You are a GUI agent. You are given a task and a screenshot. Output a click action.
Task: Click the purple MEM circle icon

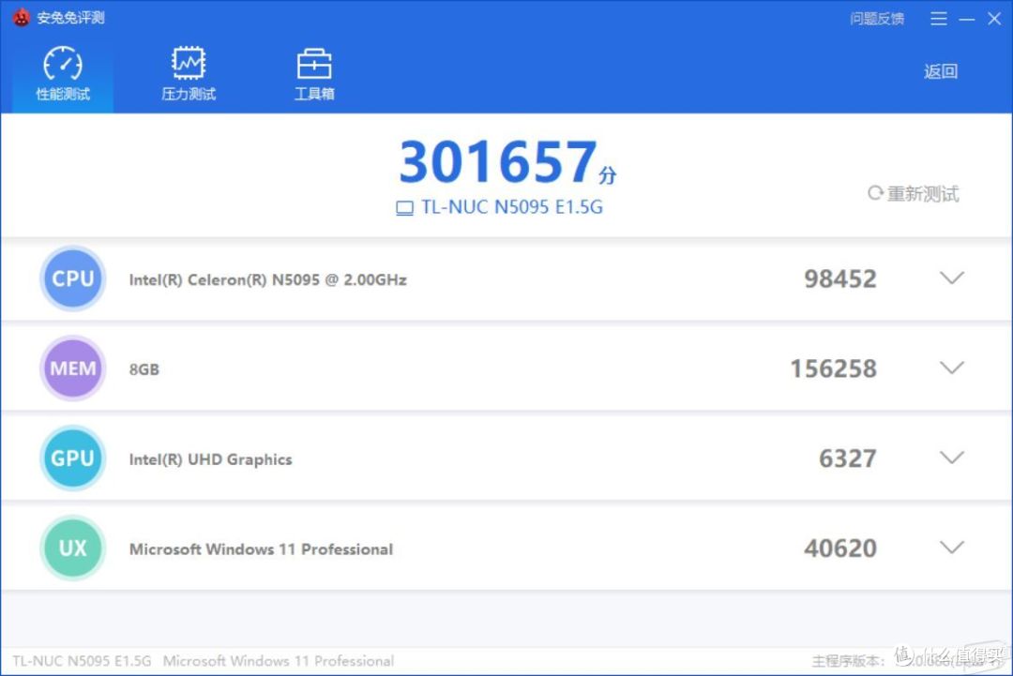(x=73, y=368)
